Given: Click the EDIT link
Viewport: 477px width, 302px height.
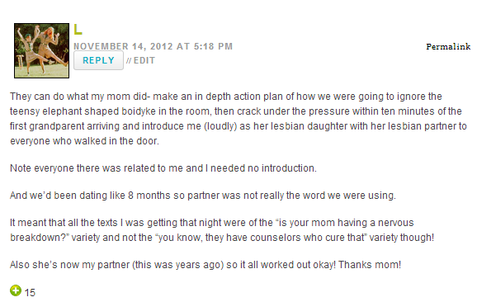Looking at the screenshot, I should (x=144, y=60).
